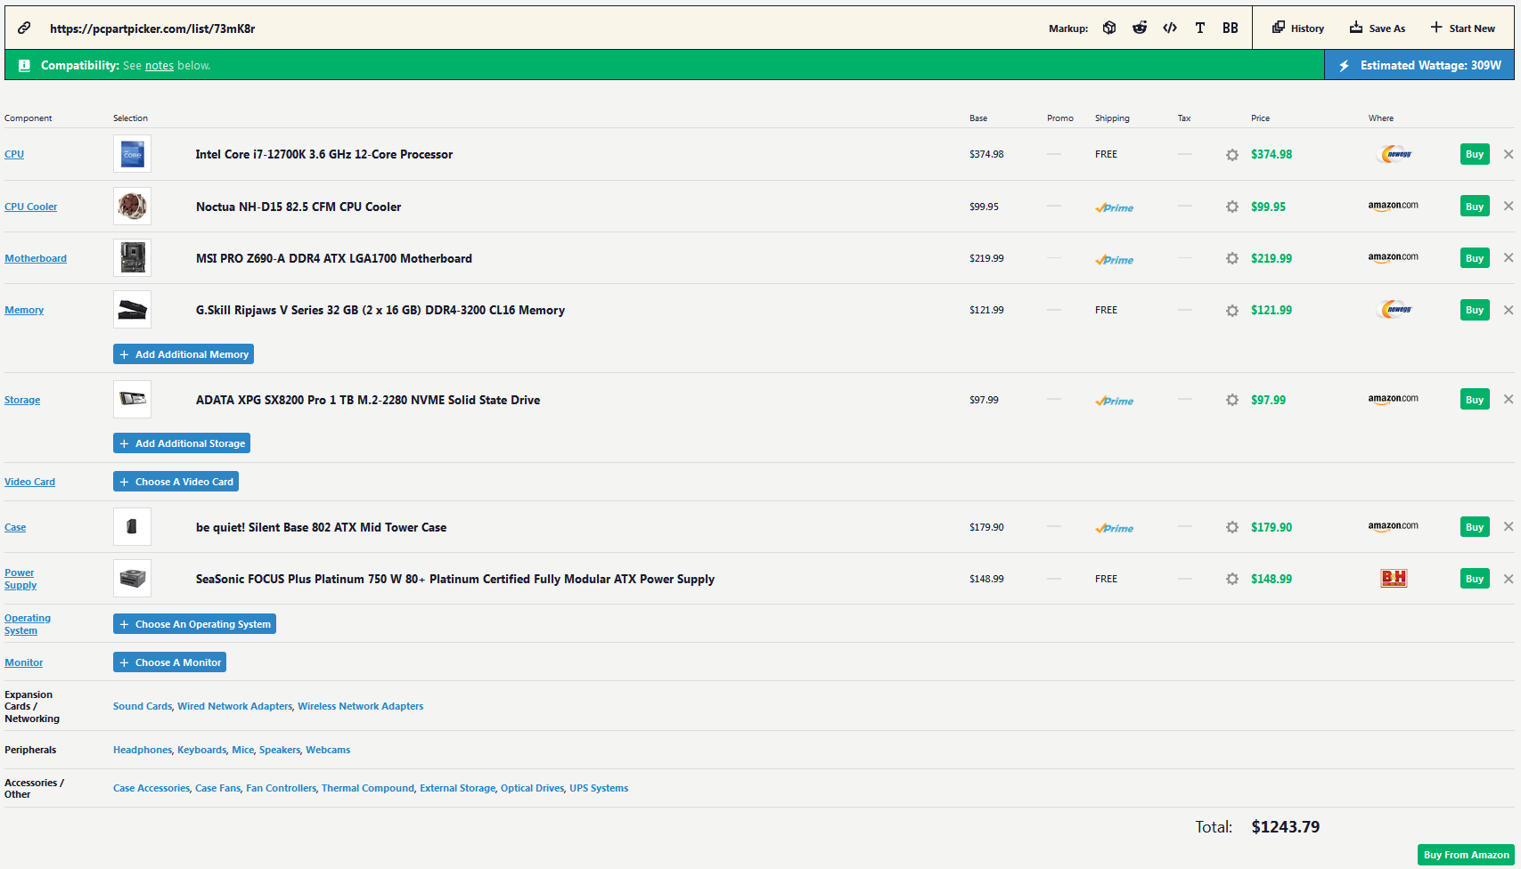Click the Intel Core i7-12700K thumbnail
The height and width of the screenshot is (869, 1521).
[x=132, y=154]
